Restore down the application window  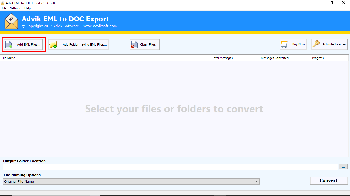coord(332,3)
